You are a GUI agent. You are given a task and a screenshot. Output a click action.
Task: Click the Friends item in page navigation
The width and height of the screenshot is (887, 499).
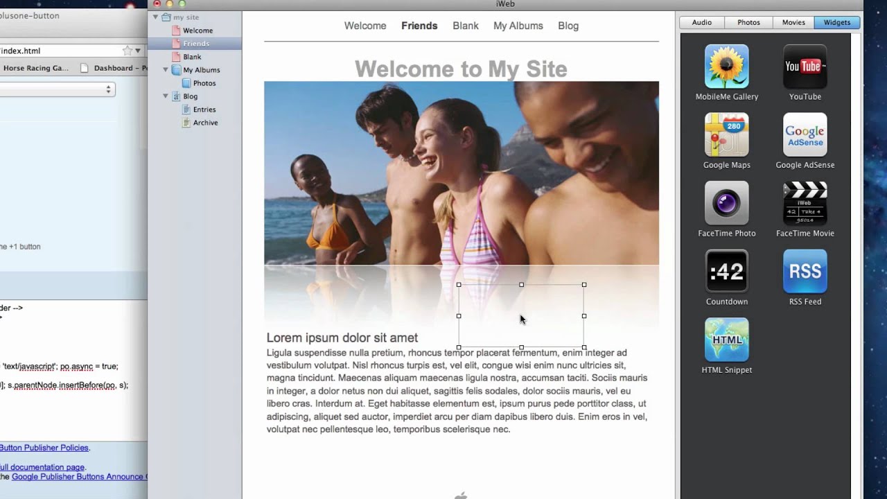[x=419, y=26]
